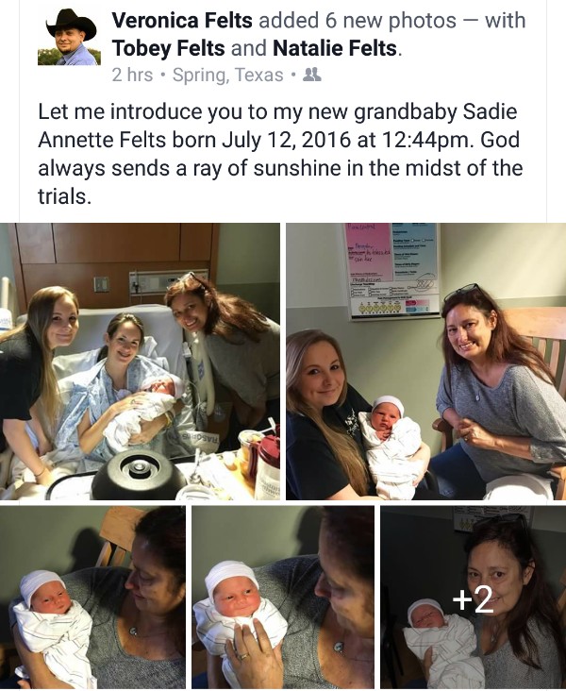This screenshot has width=566, height=691.
Task: Click the 'July 12, 2016' date text
Action: tap(286, 140)
